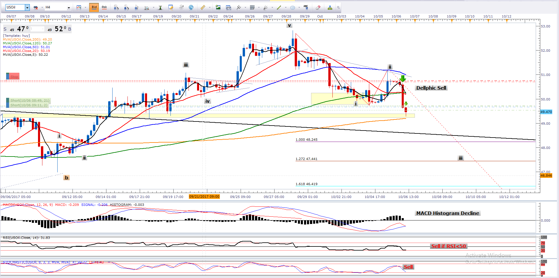Select the ruler measurement tool
Viewport: 559px width, 278px height.
tap(203, 8)
